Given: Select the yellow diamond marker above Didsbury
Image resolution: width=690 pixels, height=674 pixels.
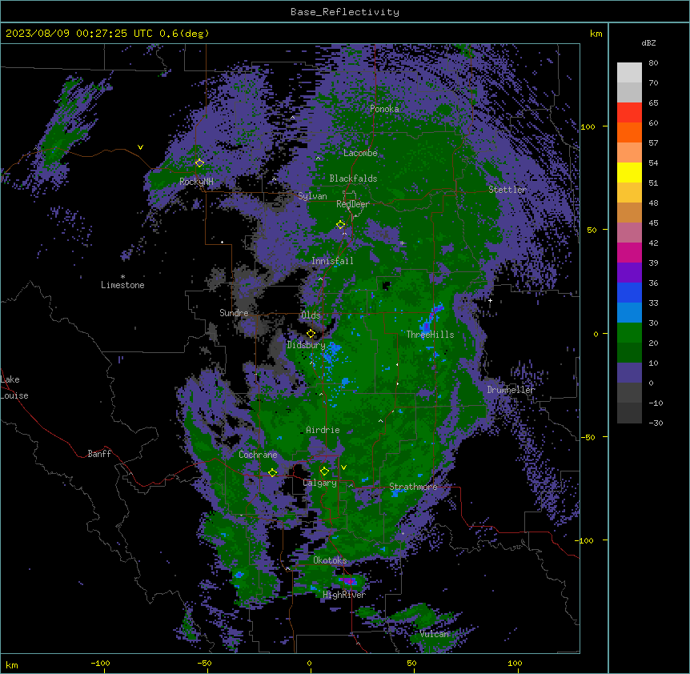Looking at the screenshot, I should (311, 333).
